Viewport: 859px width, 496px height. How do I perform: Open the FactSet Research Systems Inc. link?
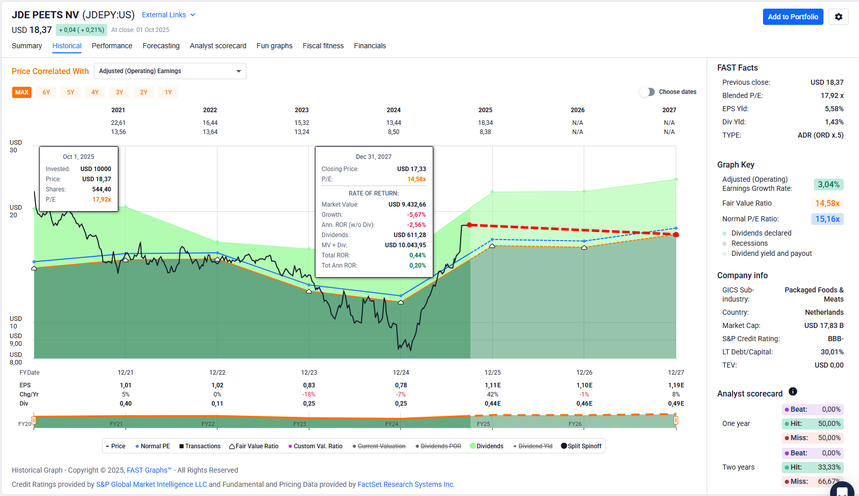pyautogui.click(x=406, y=484)
